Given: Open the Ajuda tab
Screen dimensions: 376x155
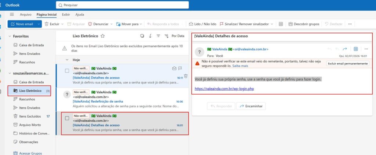Looking at the screenshot, I should click(x=80, y=14).
